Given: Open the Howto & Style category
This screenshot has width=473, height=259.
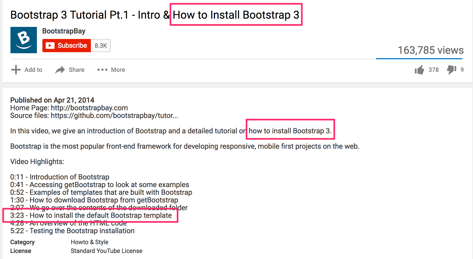Looking at the screenshot, I should pos(89,242).
